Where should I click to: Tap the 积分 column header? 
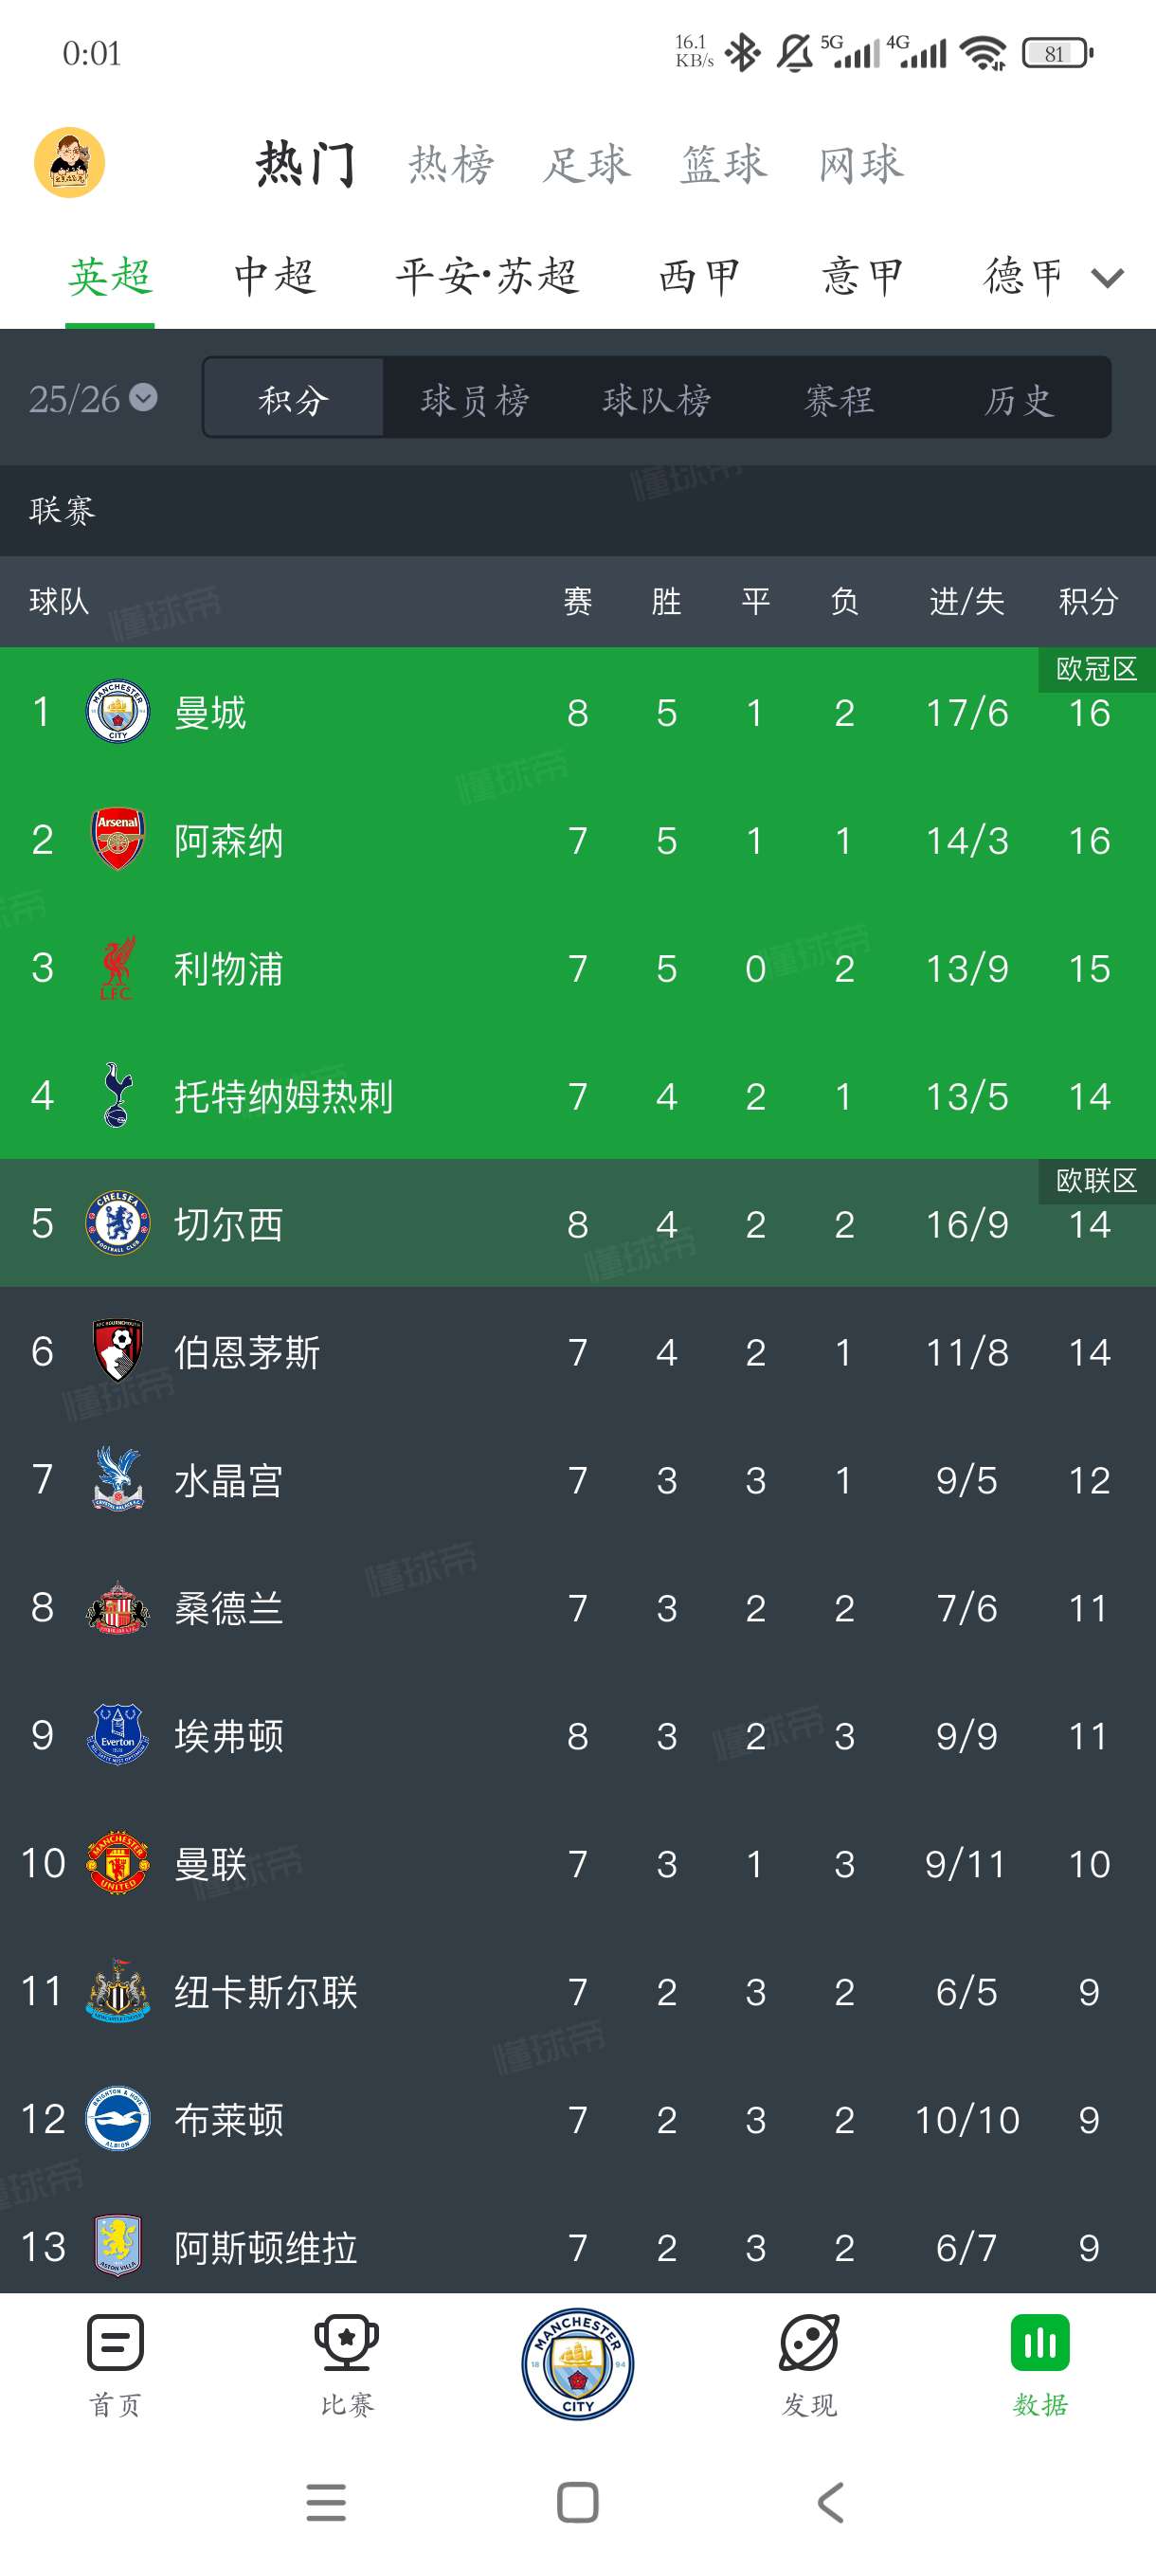[x=1087, y=602]
